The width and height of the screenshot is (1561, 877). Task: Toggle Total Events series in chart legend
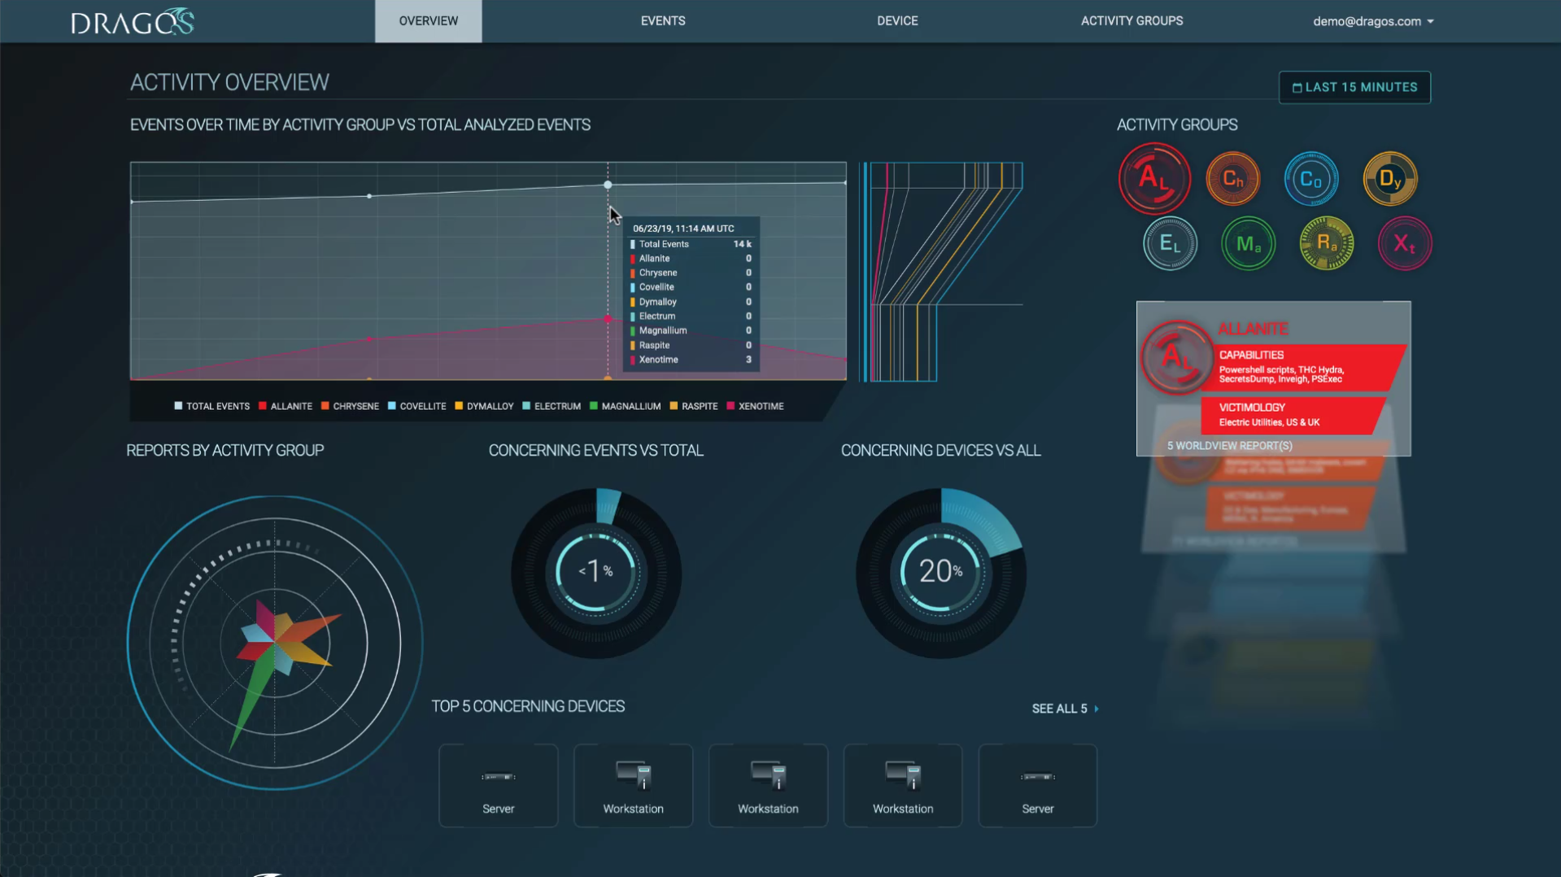[211, 406]
